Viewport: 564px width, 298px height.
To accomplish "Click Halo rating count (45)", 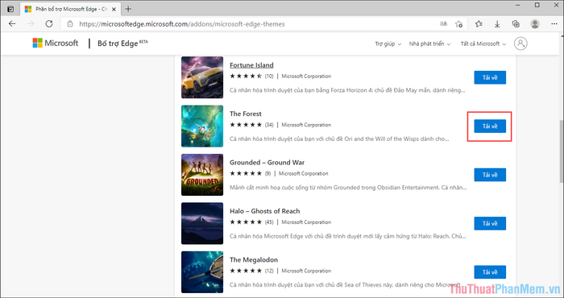I will click(269, 222).
